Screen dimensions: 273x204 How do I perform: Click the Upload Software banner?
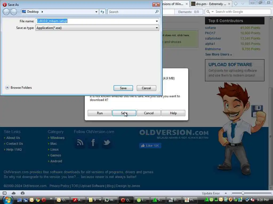pyautogui.click(x=235, y=70)
